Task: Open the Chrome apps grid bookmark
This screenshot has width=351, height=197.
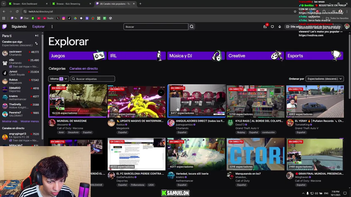Action: pyautogui.click(x=4, y=18)
